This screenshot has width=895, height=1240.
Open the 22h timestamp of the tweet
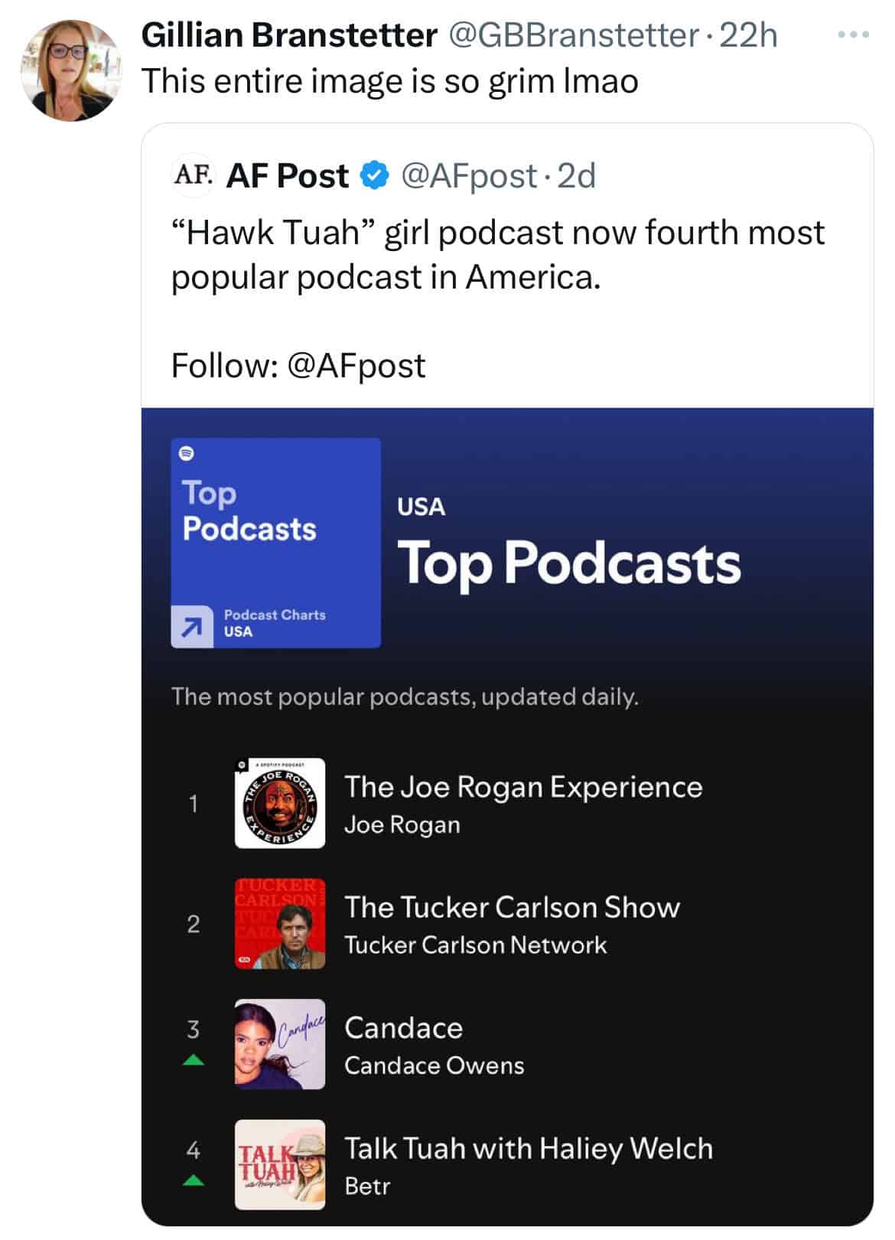(x=748, y=36)
